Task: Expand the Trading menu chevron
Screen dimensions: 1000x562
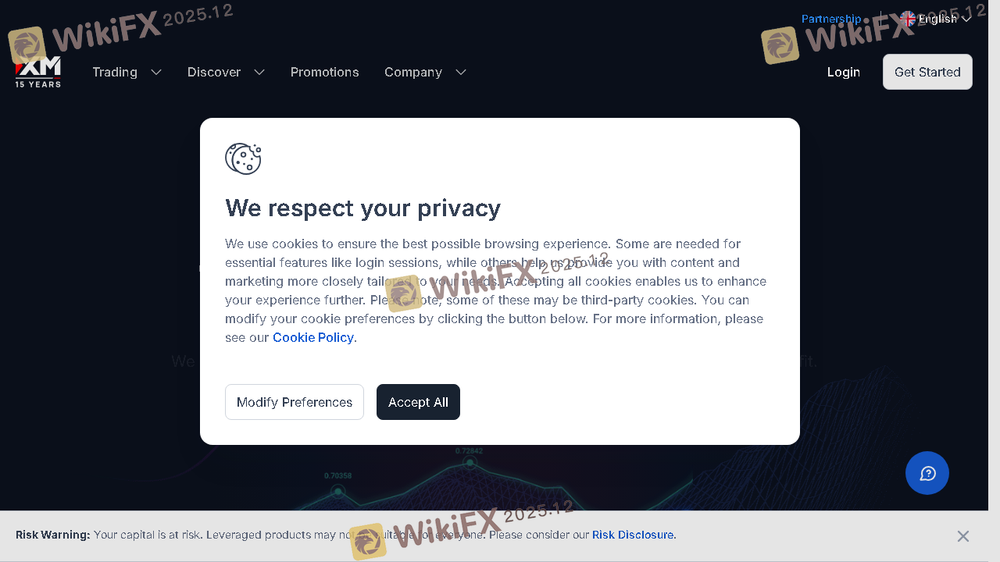Action: pyautogui.click(x=156, y=72)
